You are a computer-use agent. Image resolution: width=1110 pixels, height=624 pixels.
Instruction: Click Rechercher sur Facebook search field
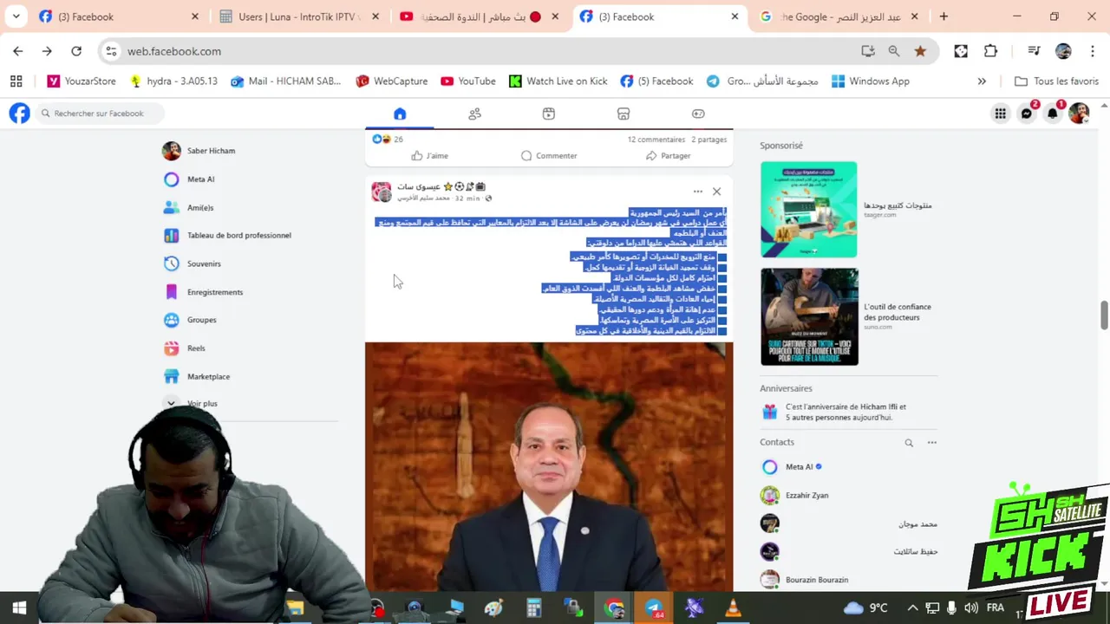point(101,114)
